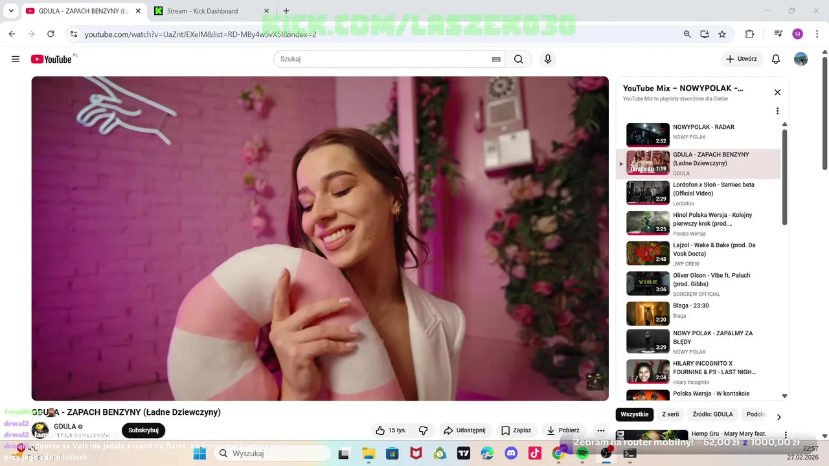Open Windows Start menu
The width and height of the screenshot is (829, 466).
point(199,454)
